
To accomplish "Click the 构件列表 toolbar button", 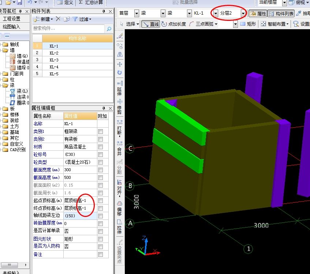I will point(281,14).
